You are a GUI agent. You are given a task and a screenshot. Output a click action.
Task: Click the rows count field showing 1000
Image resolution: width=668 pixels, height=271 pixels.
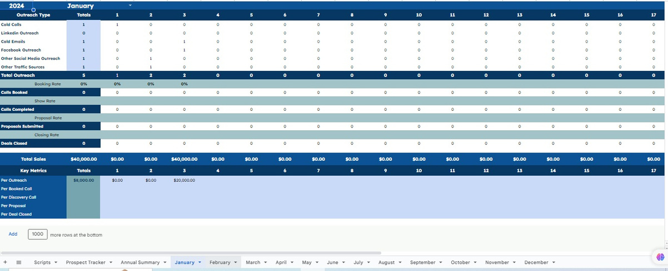(37, 234)
